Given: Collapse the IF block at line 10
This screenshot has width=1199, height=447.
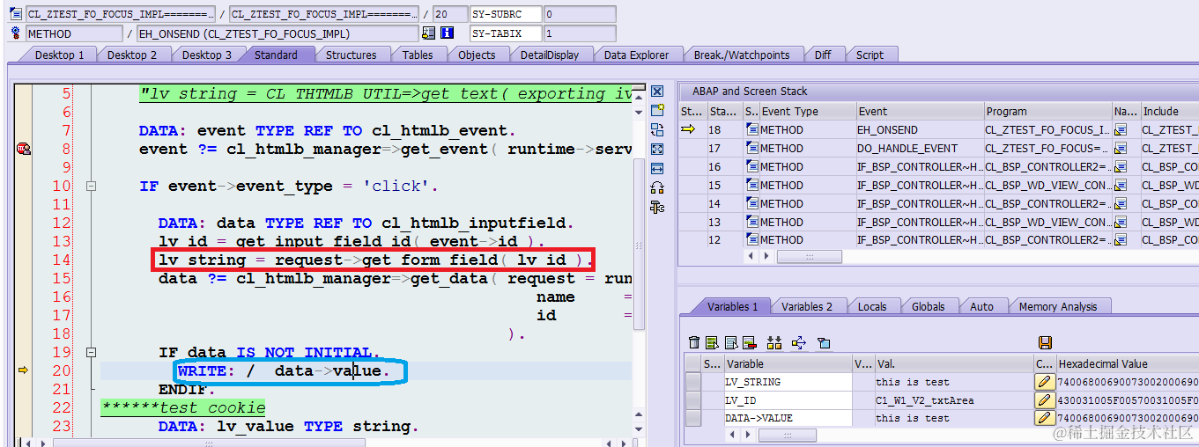Looking at the screenshot, I should pyautogui.click(x=91, y=187).
